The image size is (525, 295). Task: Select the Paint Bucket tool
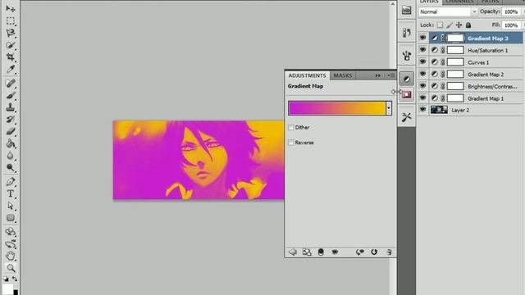point(11,143)
